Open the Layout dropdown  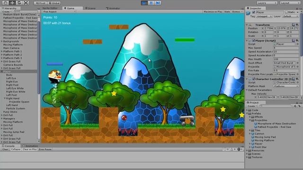[290, 3]
